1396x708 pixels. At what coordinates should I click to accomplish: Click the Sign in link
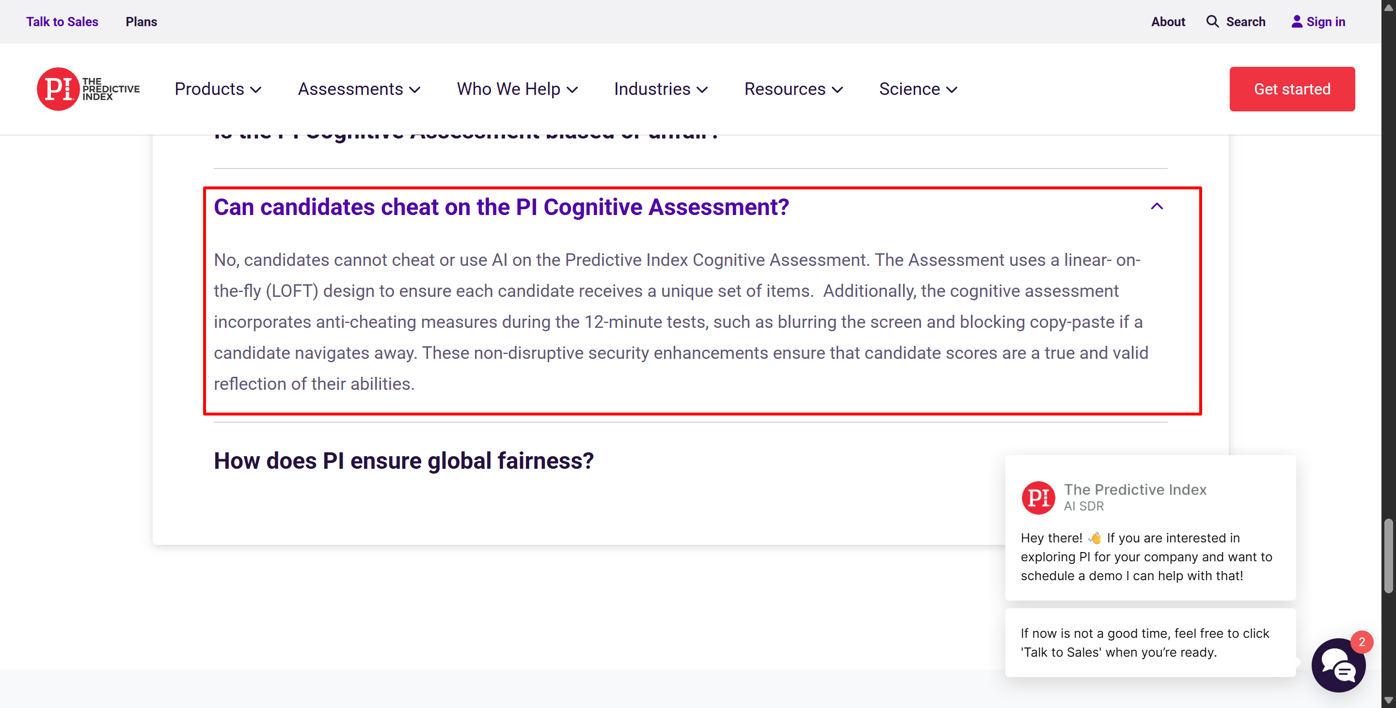click(x=1326, y=22)
